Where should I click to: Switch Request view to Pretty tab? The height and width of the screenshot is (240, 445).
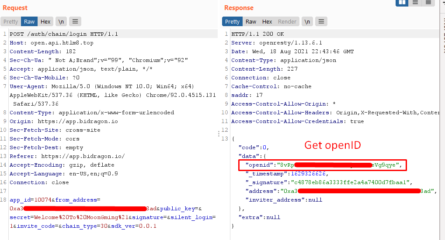click(x=10, y=21)
